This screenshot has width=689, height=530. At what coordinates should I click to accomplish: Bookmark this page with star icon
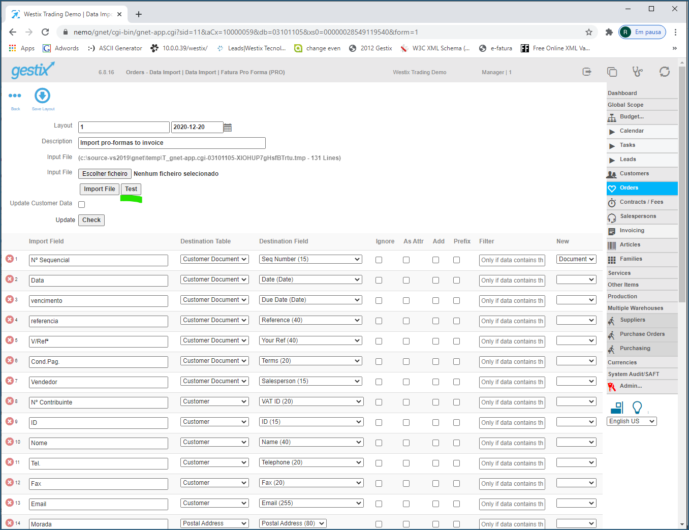click(x=589, y=32)
